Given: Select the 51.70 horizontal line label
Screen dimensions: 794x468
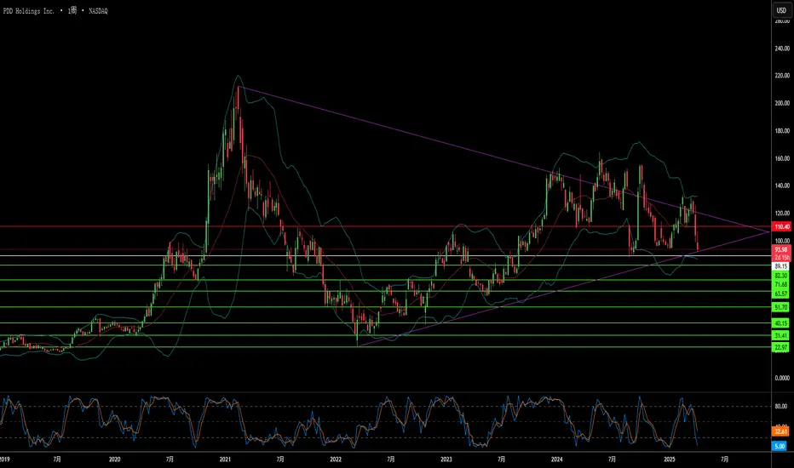Looking at the screenshot, I should click(780, 306).
